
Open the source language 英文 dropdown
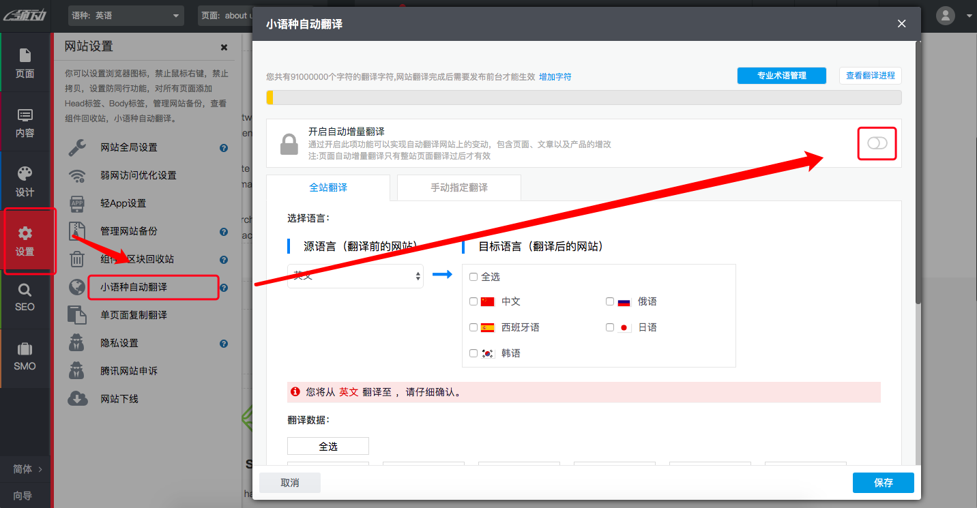point(355,275)
